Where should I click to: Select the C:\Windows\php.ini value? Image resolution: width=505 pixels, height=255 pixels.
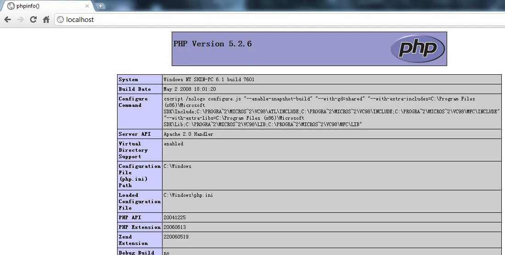click(x=188, y=195)
